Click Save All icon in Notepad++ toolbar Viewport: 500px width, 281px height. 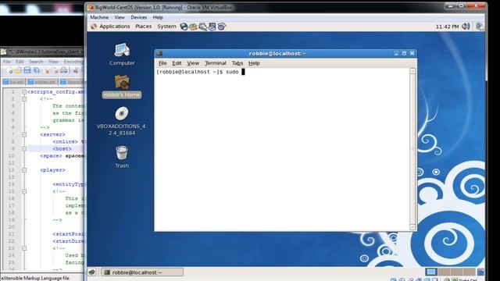coord(37,70)
